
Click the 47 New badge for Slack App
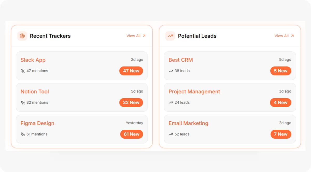tap(131, 71)
